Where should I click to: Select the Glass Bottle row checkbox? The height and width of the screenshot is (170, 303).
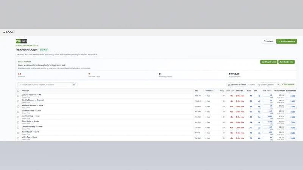point(18,122)
